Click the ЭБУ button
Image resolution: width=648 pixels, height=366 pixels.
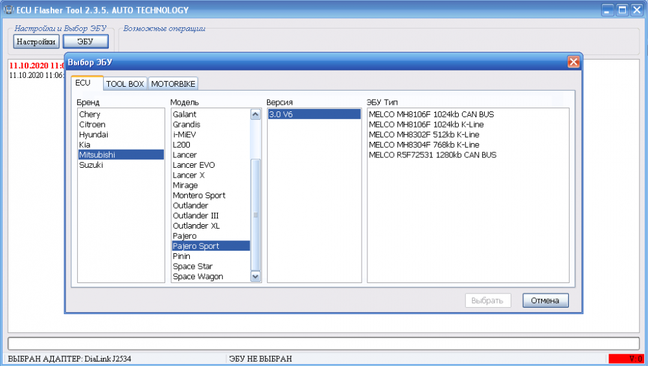86,41
